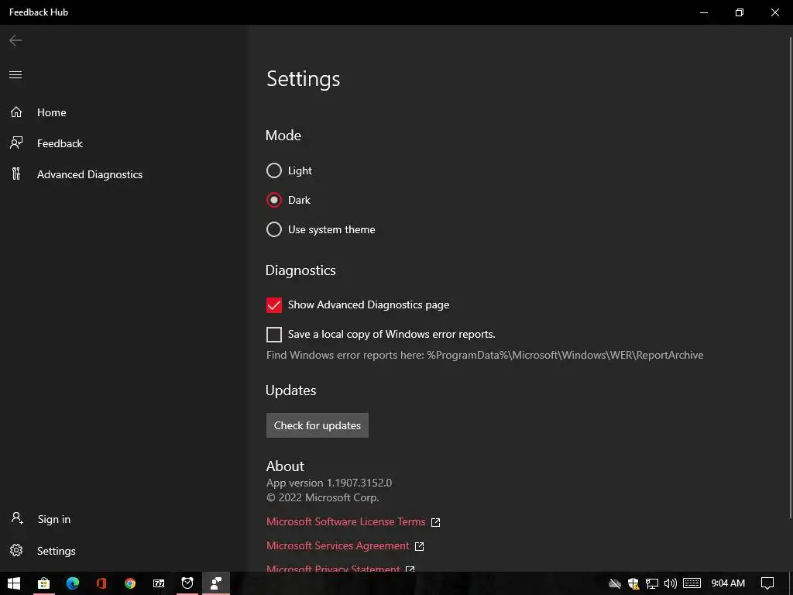
Task: Click the Advanced Diagnostics tools icon
Action: pyautogui.click(x=16, y=174)
